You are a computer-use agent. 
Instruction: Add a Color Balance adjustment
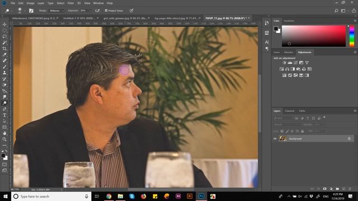pyautogui.click(x=287, y=69)
